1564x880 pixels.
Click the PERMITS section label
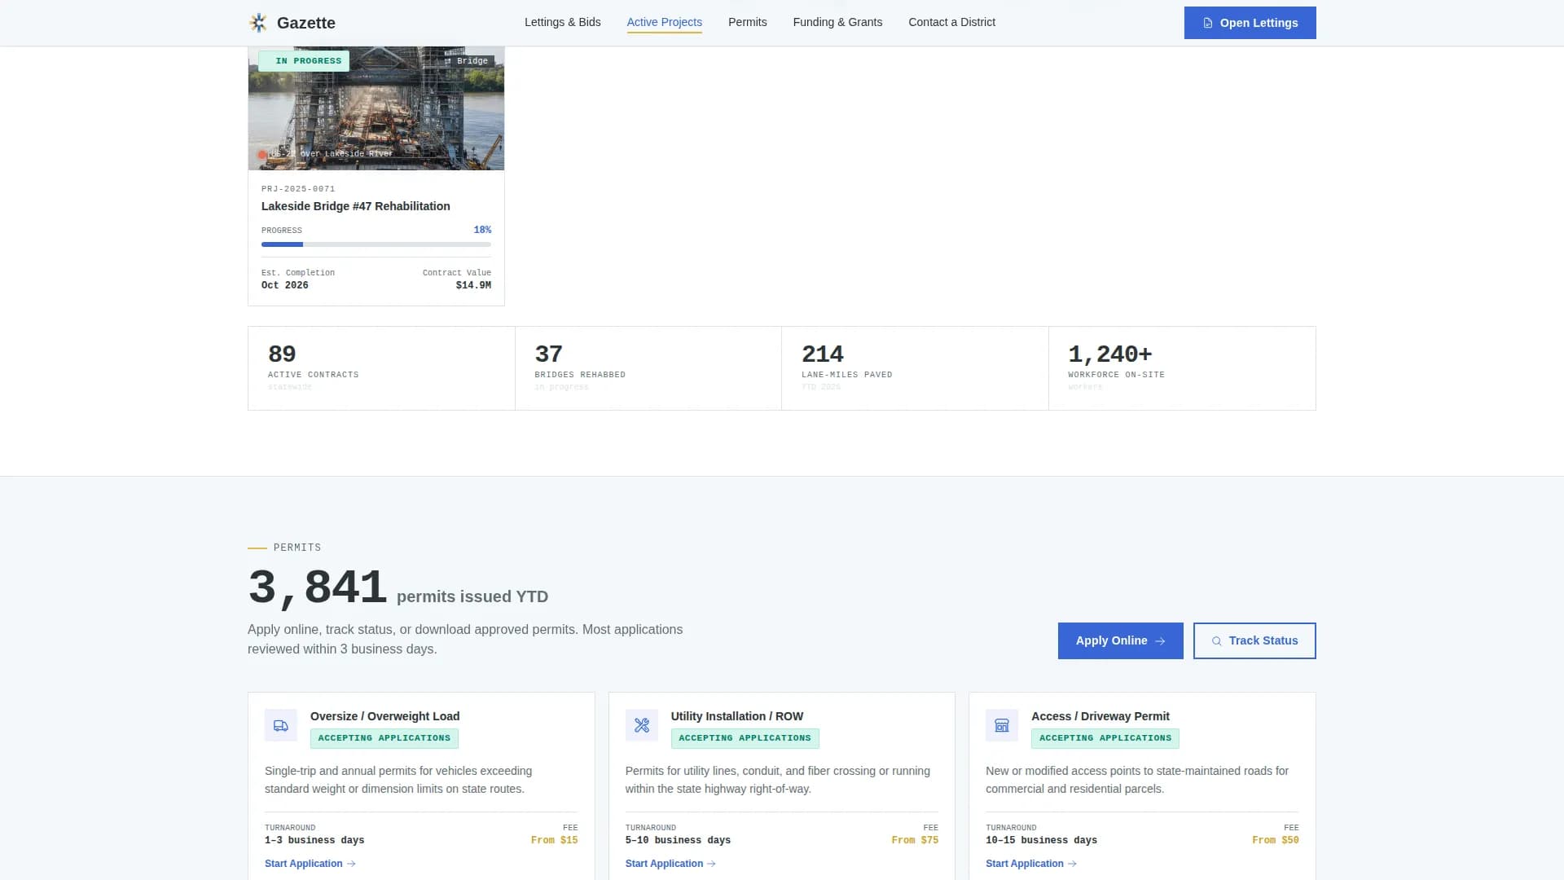(297, 548)
